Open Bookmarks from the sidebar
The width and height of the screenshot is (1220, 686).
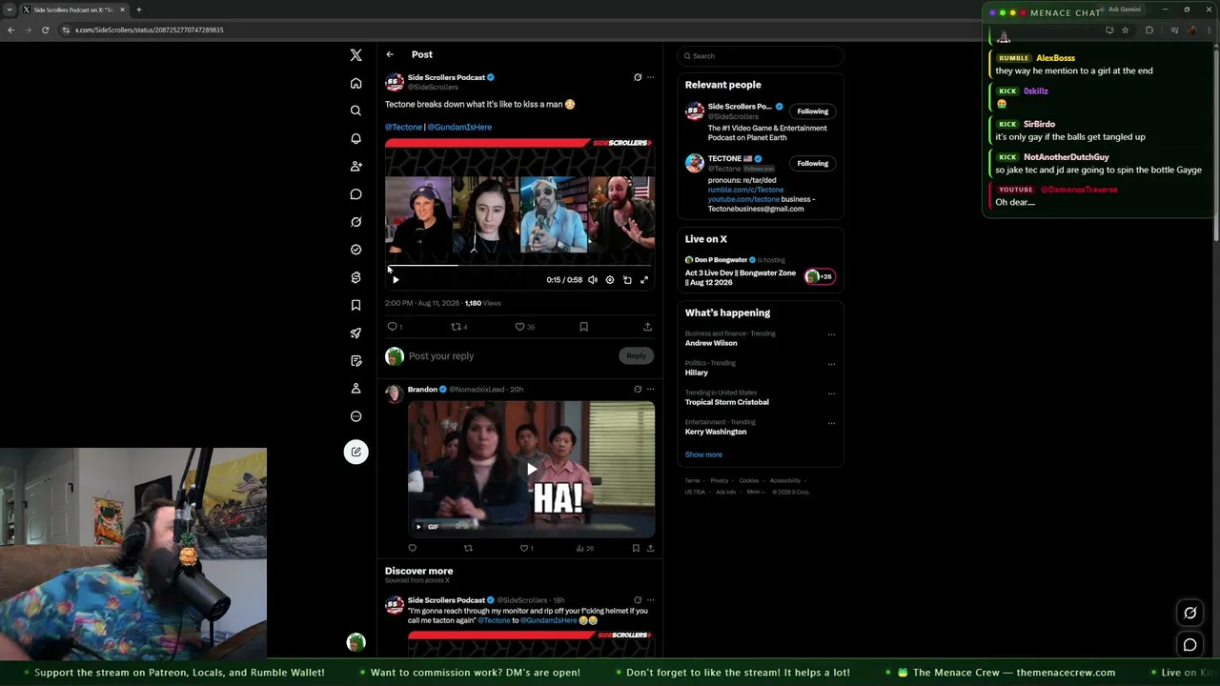pyautogui.click(x=356, y=305)
